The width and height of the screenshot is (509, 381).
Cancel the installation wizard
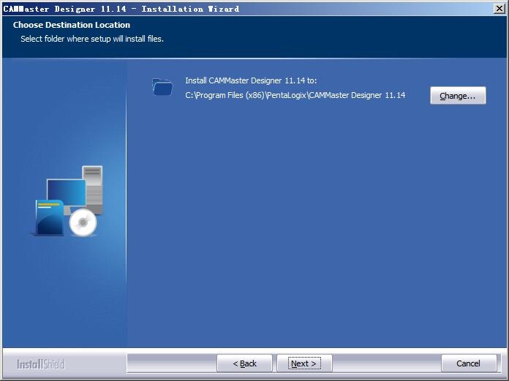tap(469, 363)
